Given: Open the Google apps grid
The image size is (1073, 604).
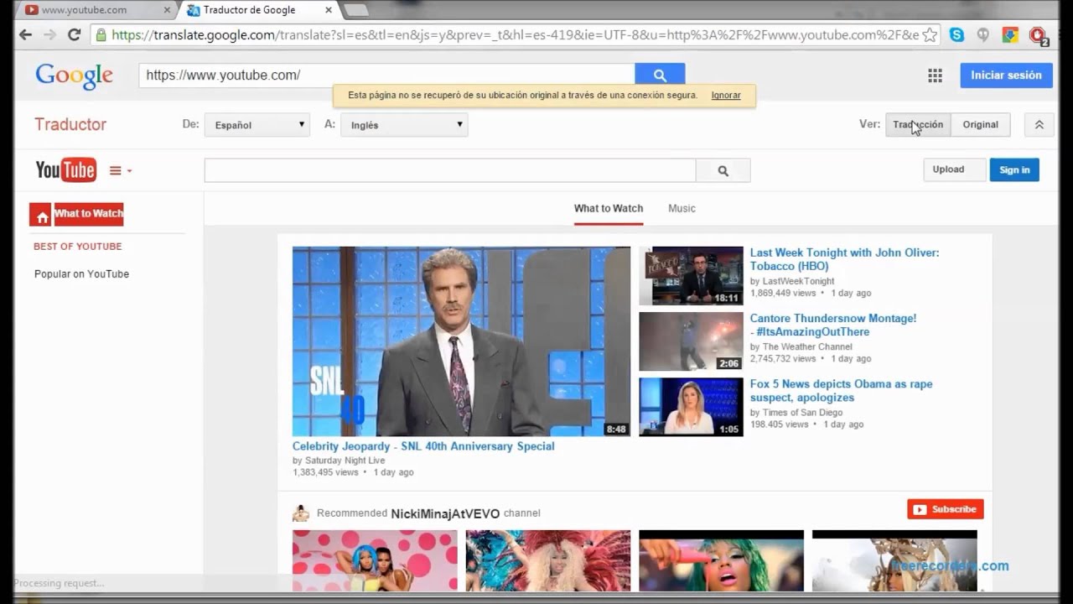Looking at the screenshot, I should pos(935,75).
